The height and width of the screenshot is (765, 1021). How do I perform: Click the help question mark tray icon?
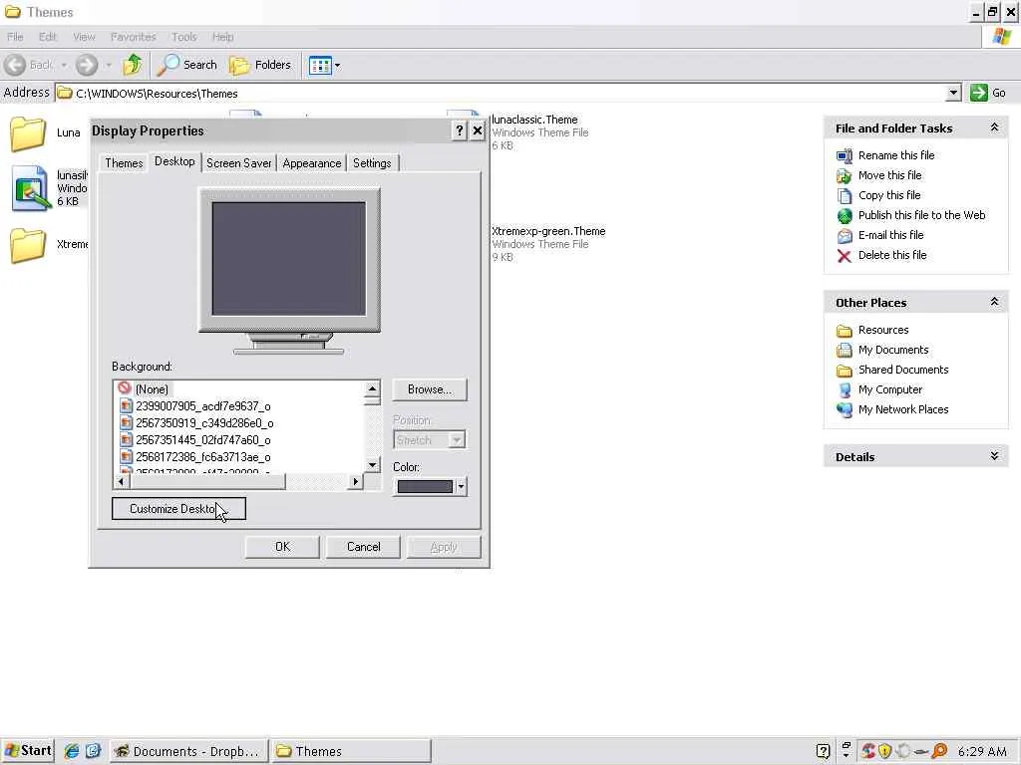pyautogui.click(x=823, y=751)
